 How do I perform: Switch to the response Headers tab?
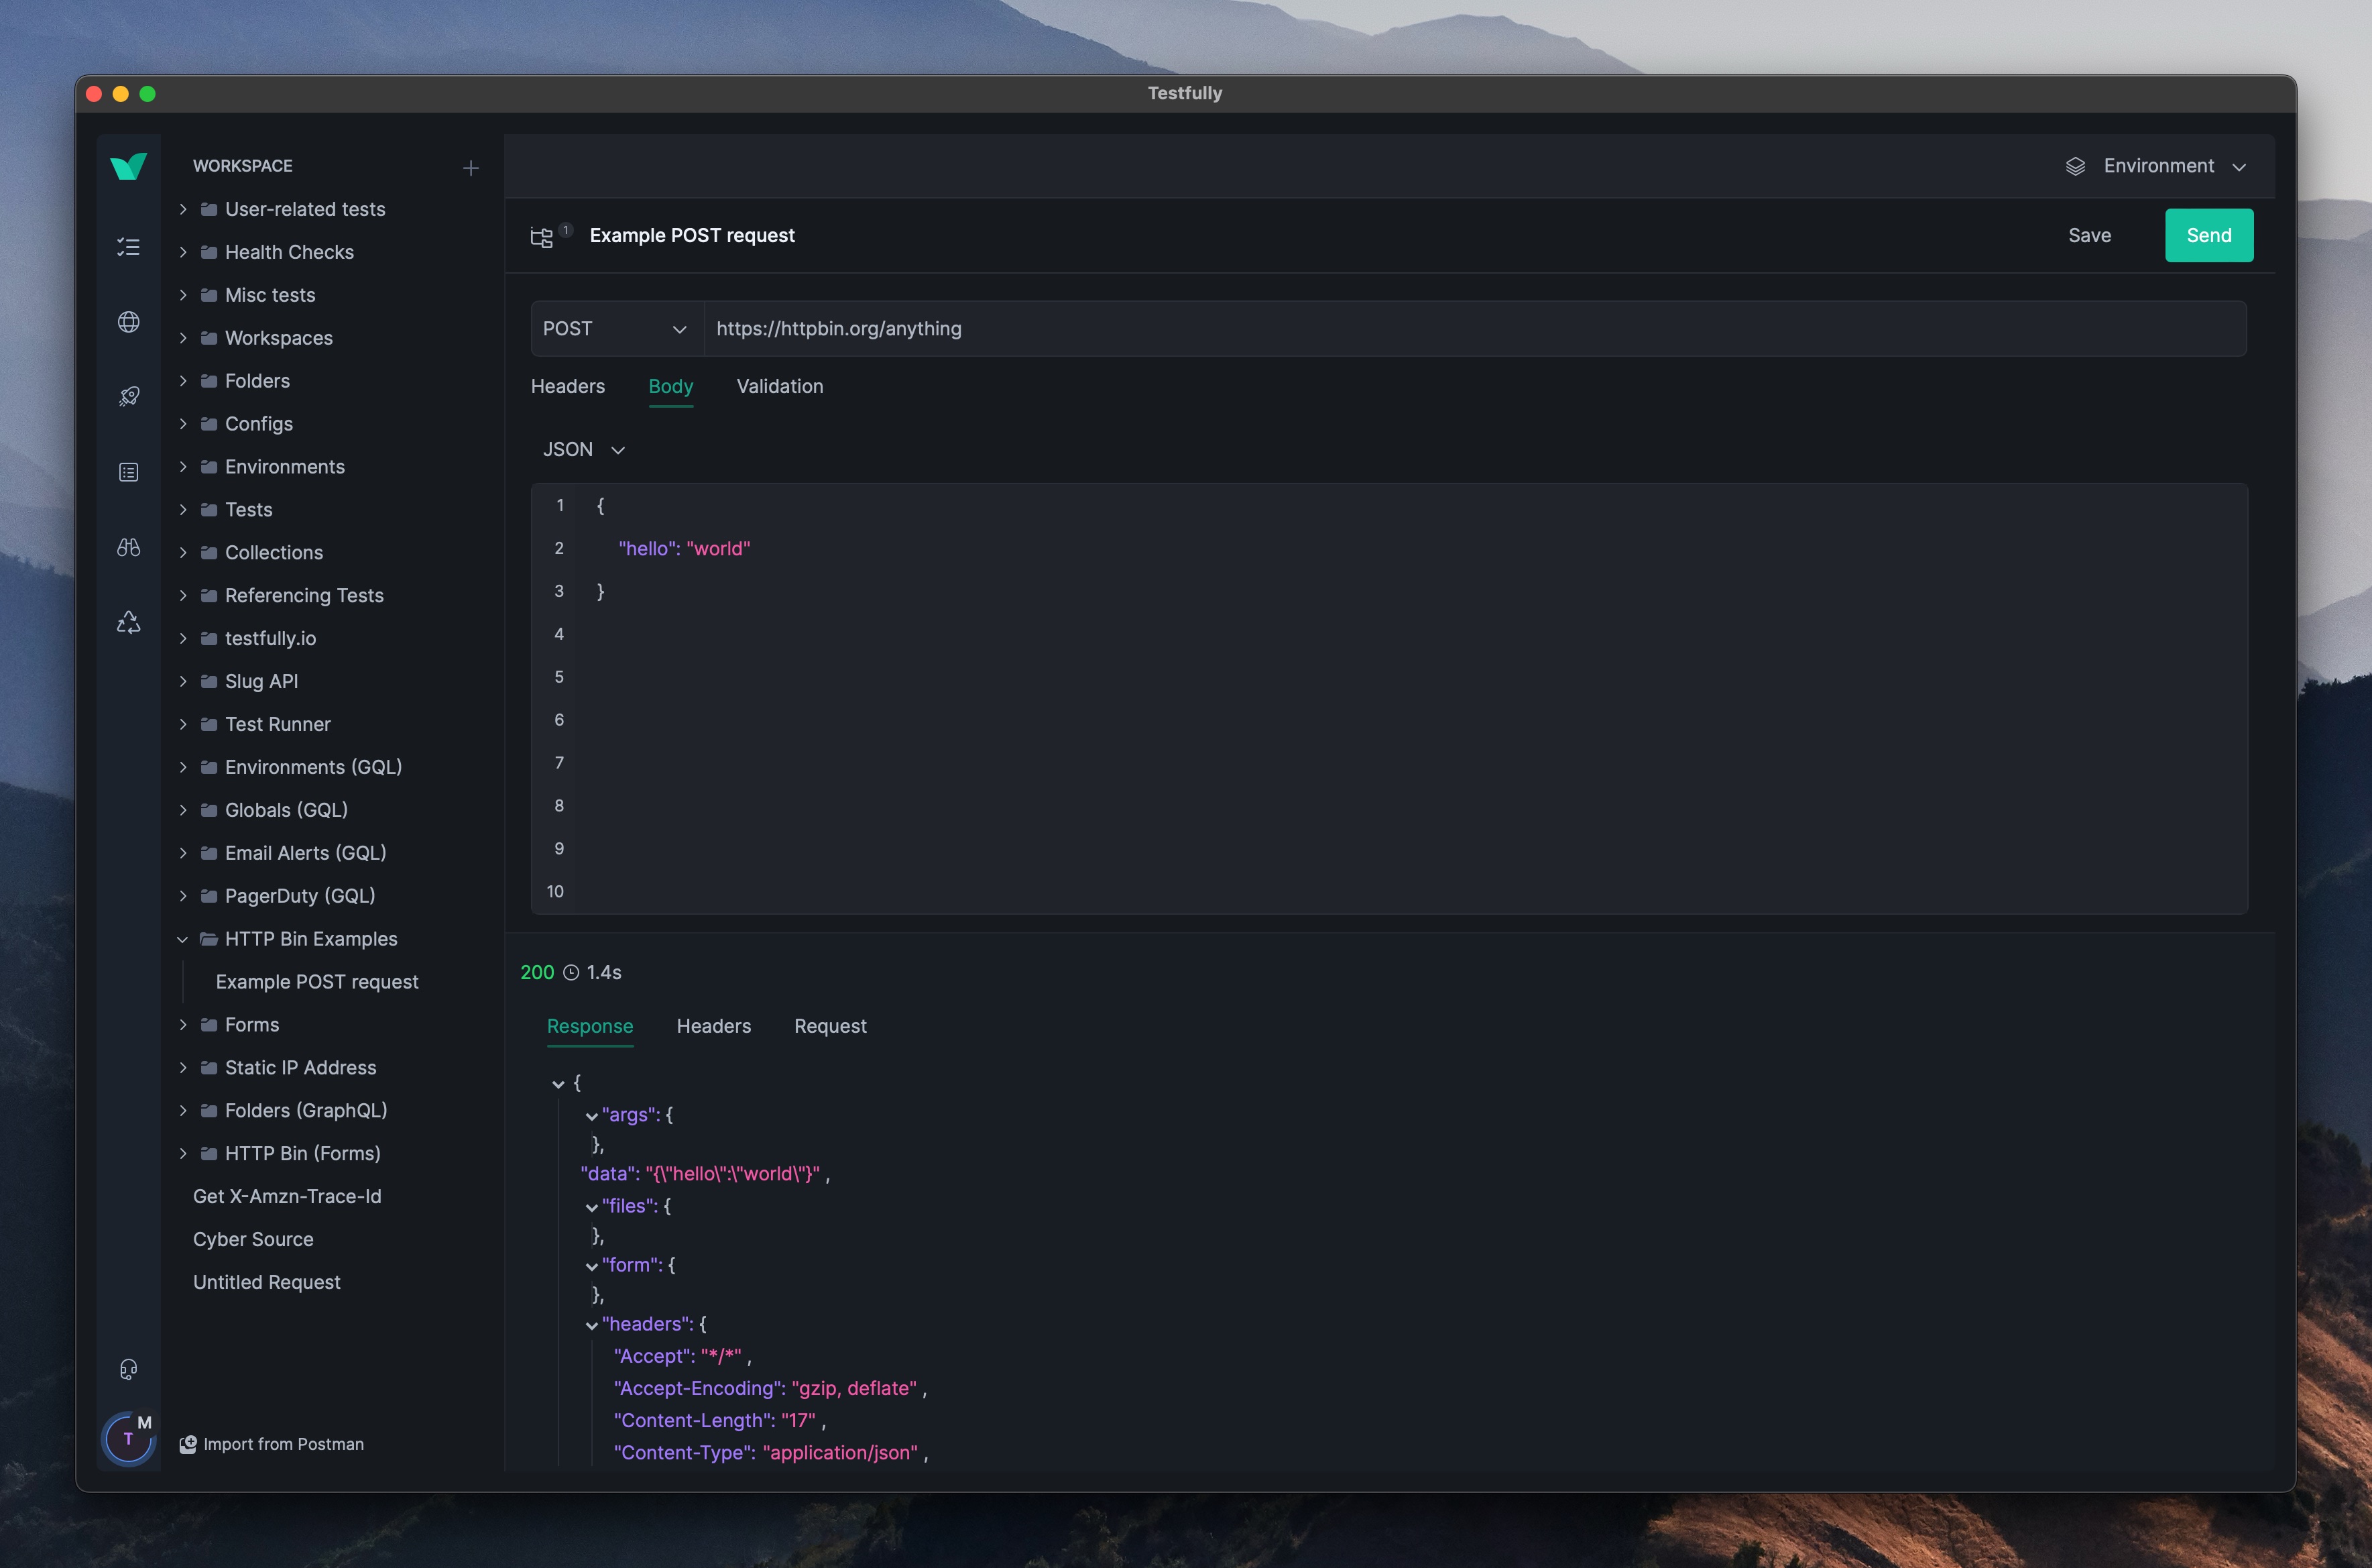[x=714, y=1026]
